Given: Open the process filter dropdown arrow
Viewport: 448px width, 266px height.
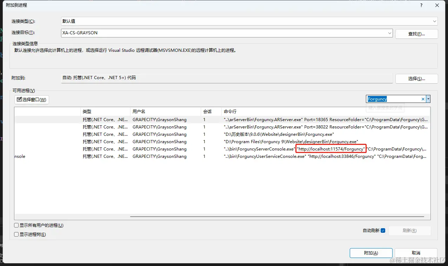Looking at the screenshot, I should click(x=428, y=99).
